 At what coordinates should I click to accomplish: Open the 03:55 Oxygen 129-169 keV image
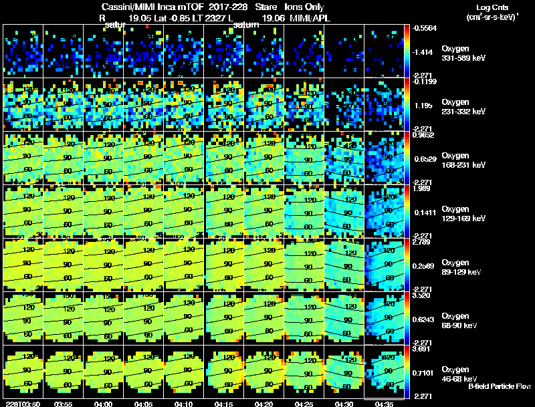(x=63, y=211)
